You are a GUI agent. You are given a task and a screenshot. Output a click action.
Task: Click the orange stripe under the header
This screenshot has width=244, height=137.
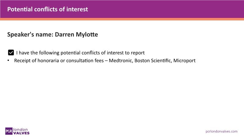click(122, 19)
